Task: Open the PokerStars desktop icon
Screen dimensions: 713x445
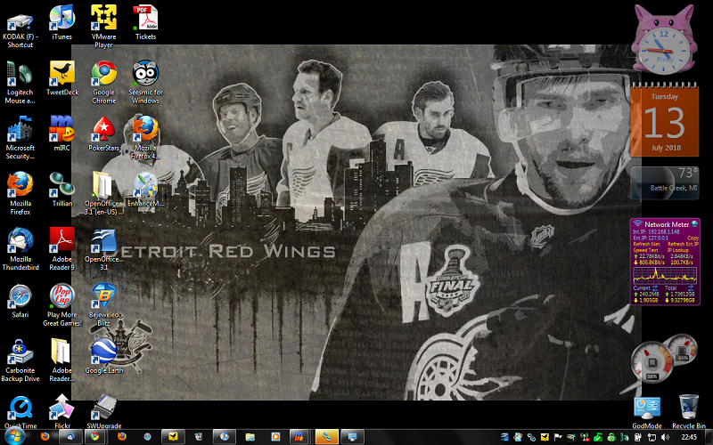Action: pos(103,133)
